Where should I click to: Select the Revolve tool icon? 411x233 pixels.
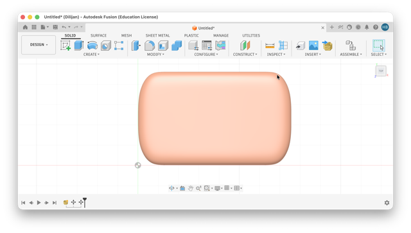pyautogui.click(x=92, y=46)
